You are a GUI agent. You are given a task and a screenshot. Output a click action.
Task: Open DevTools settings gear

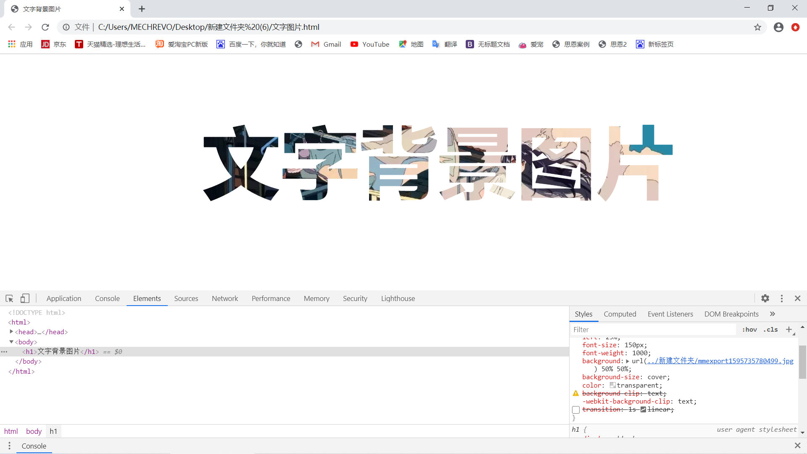(765, 298)
